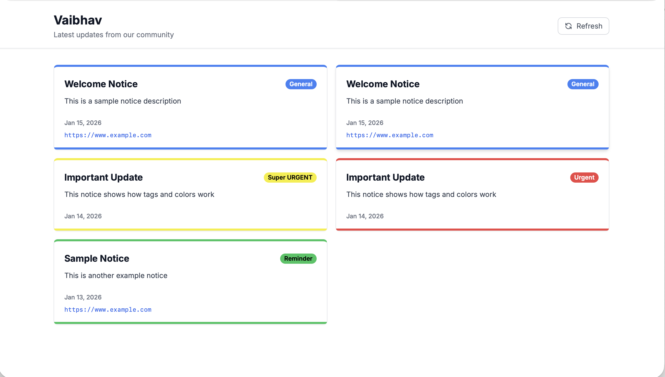This screenshot has width=665, height=377.
Task: Open the Sample Notice example.com link
Action: pyautogui.click(x=108, y=310)
